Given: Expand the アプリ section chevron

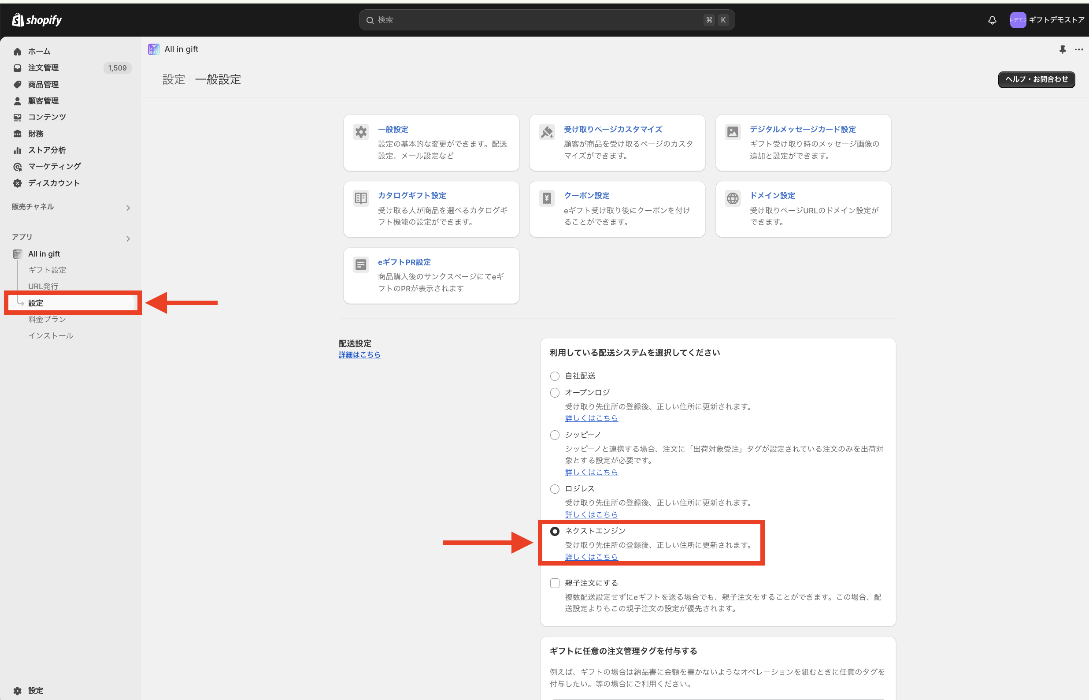Looking at the screenshot, I should click(x=128, y=238).
